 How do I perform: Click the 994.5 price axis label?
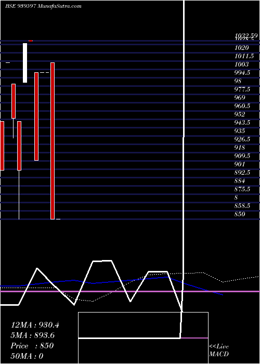coord(242,73)
